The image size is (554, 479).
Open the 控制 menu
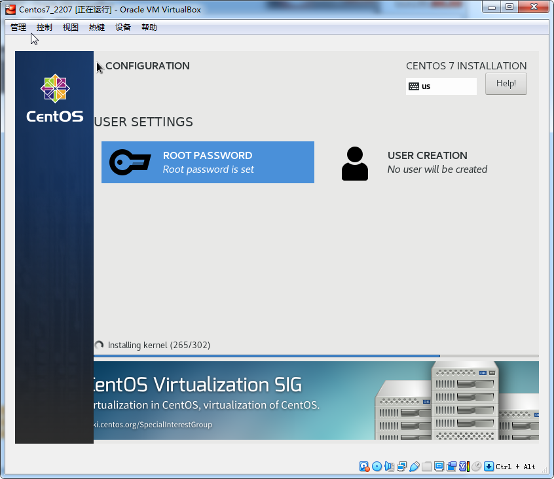tap(45, 27)
